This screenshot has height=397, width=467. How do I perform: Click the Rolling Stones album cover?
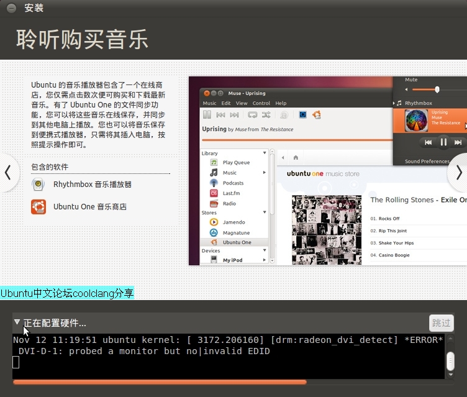(x=327, y=230)
